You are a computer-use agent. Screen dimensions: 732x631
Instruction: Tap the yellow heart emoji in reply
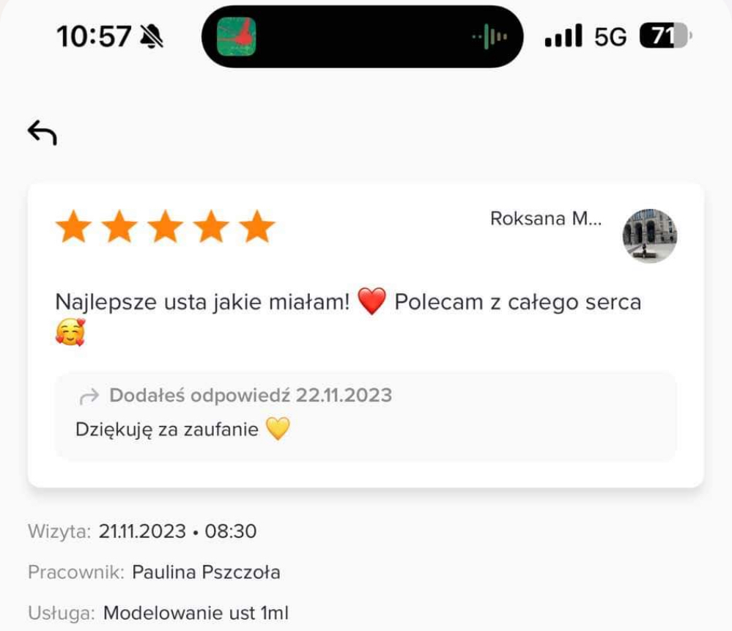[278, 429]
